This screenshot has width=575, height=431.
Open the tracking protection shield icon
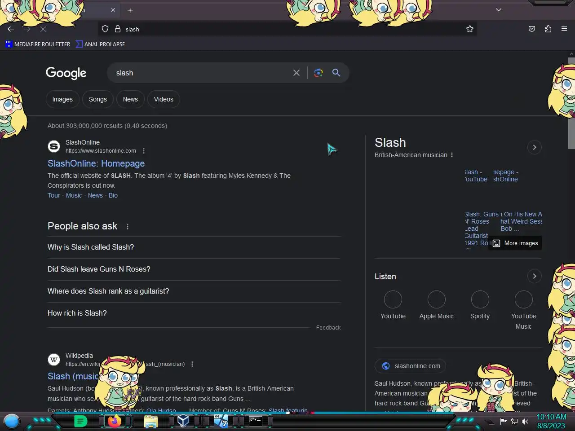[105, 29]
